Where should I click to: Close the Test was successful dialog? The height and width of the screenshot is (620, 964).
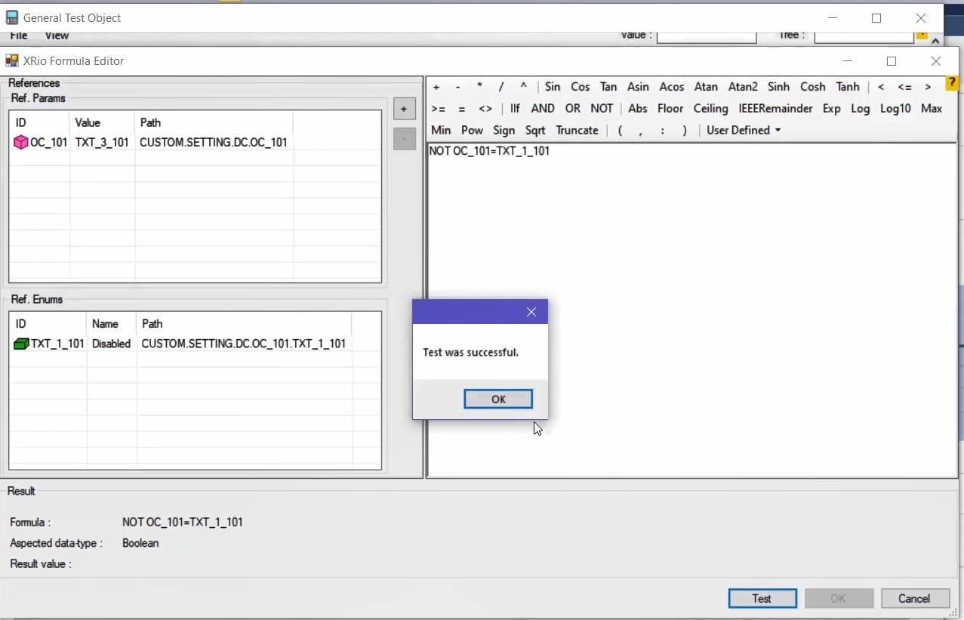point(531,312)
